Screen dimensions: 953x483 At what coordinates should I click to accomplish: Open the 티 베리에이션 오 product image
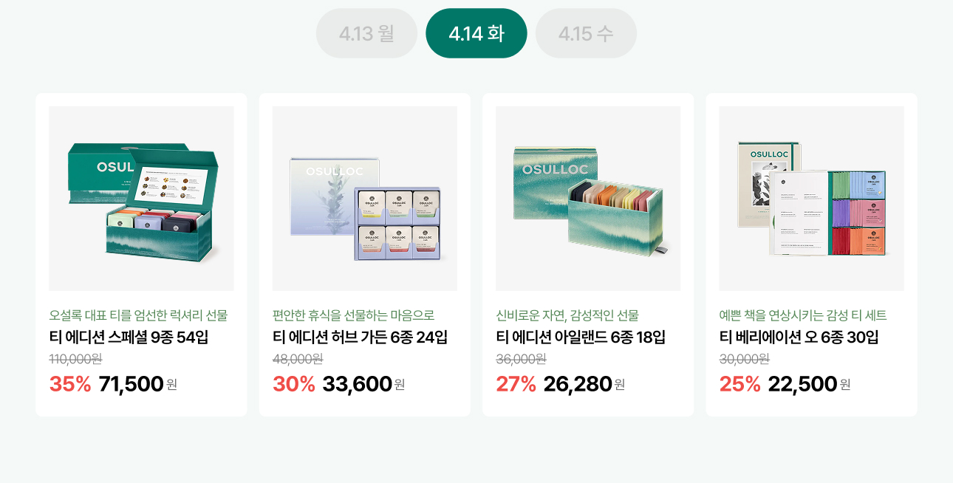[811, 199]
